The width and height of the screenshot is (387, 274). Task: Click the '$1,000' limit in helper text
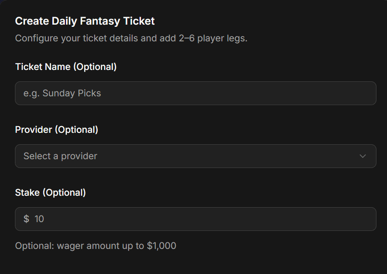coord(162,245)
